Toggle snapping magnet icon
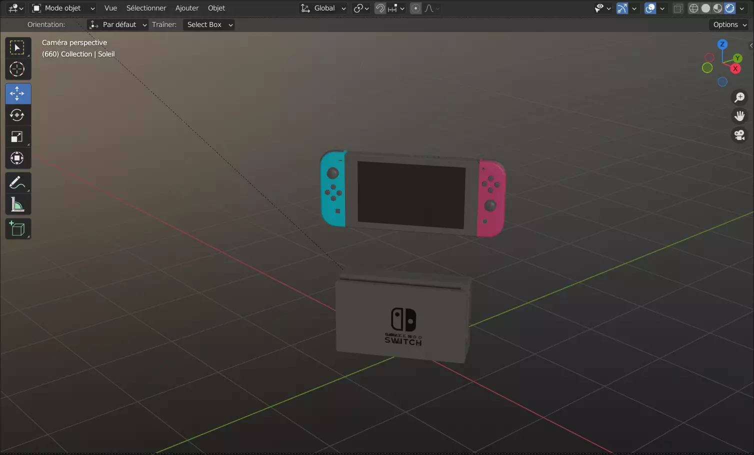 (x=380, y=8)
